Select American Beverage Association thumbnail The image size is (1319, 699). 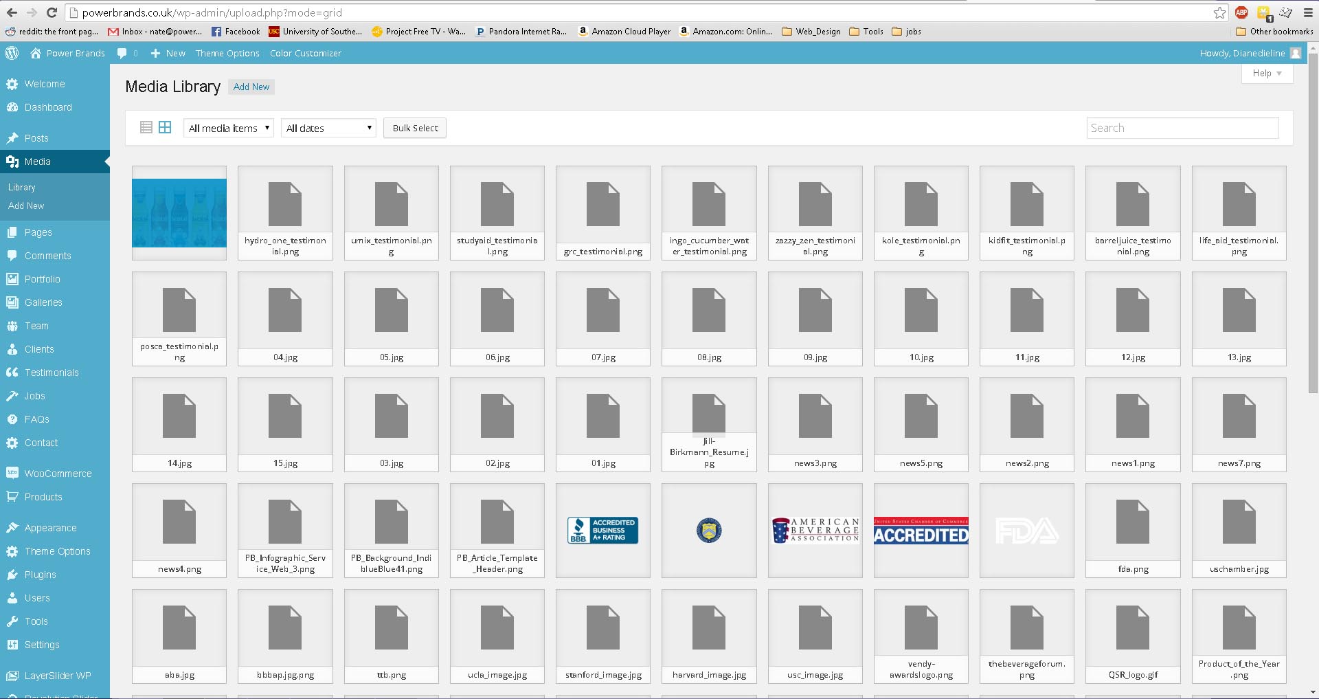pyautogui.click(x=815, y=531)
